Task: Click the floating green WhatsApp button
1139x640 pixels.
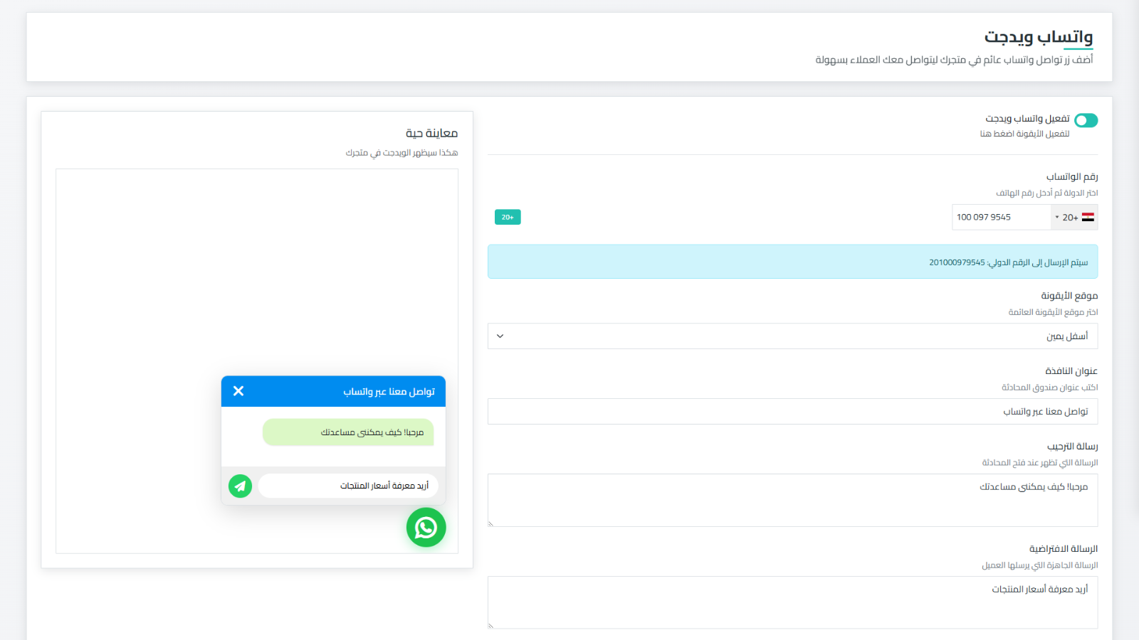Action: pos(426,527)
